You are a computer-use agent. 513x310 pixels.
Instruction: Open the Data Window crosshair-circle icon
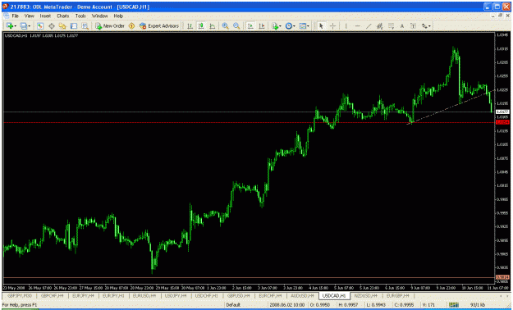coord(52,26)
